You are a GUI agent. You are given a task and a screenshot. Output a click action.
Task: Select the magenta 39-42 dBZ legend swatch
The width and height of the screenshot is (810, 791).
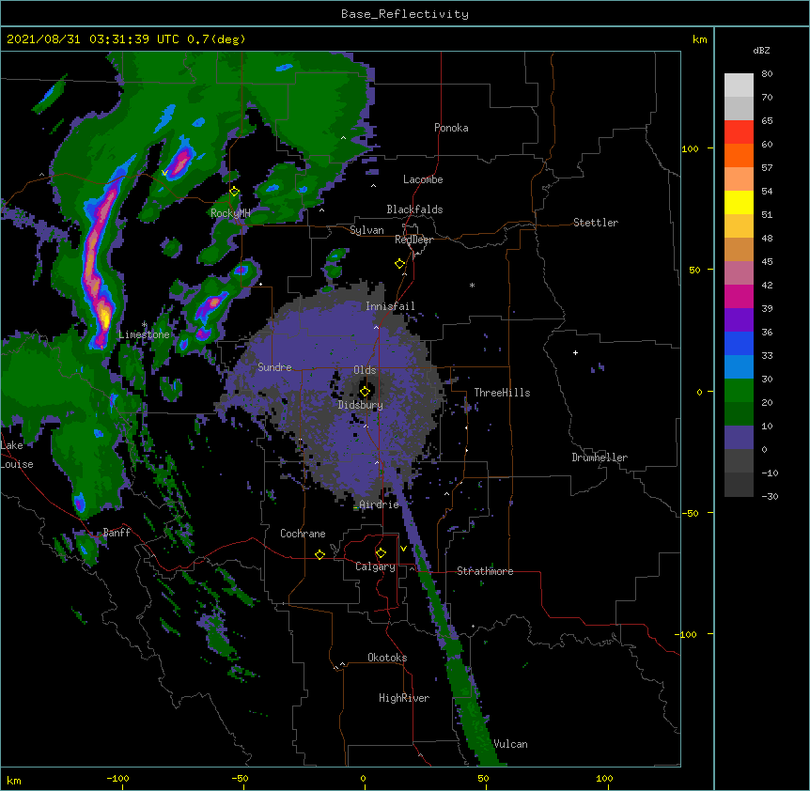(x=739, y=297)
